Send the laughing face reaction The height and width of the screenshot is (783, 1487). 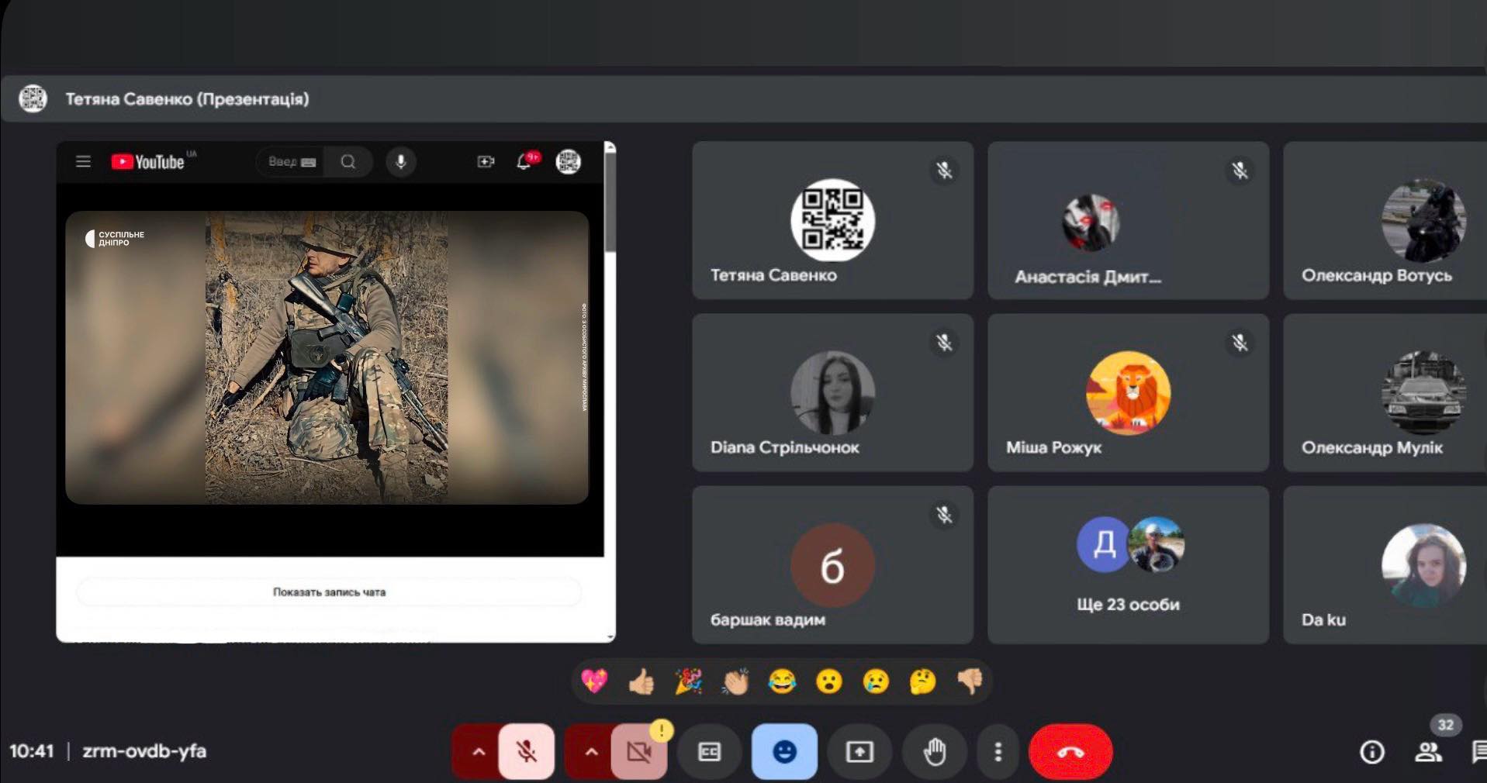click(x=782, y=681)
